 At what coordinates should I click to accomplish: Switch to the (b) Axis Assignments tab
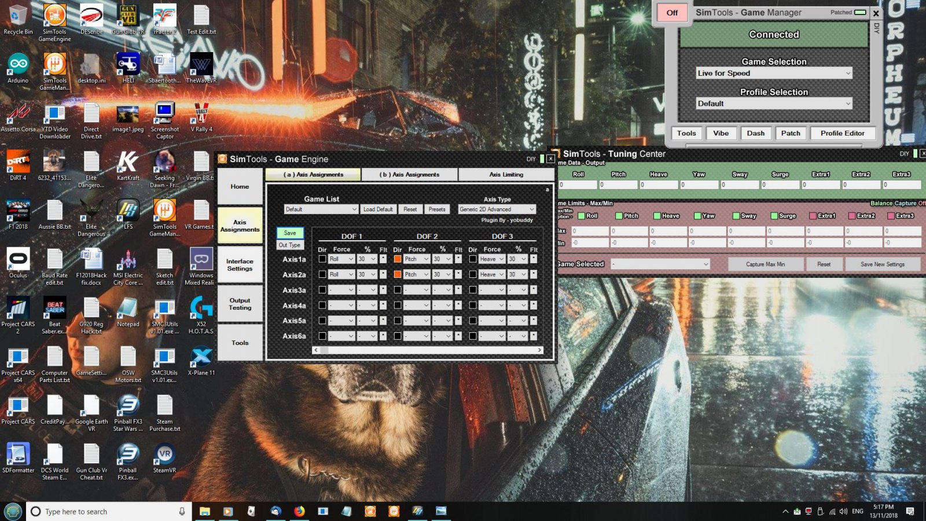pos(409,174)
